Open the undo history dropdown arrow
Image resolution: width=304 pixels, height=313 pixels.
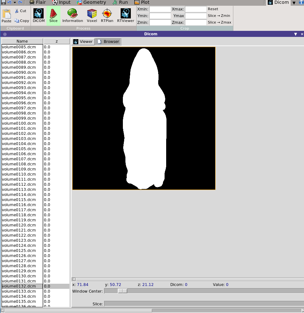pos(15,3)
